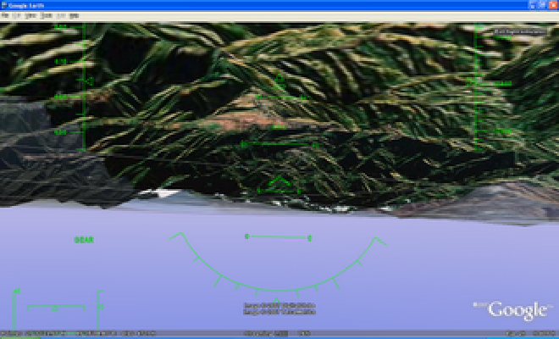This screenshot has height=339, width=559.
Task: Open the View menu
Action: point(30,16)
